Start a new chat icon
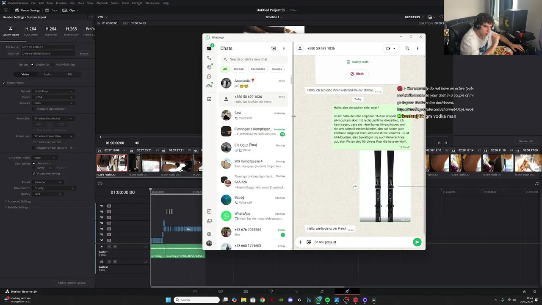 (274, 49)
